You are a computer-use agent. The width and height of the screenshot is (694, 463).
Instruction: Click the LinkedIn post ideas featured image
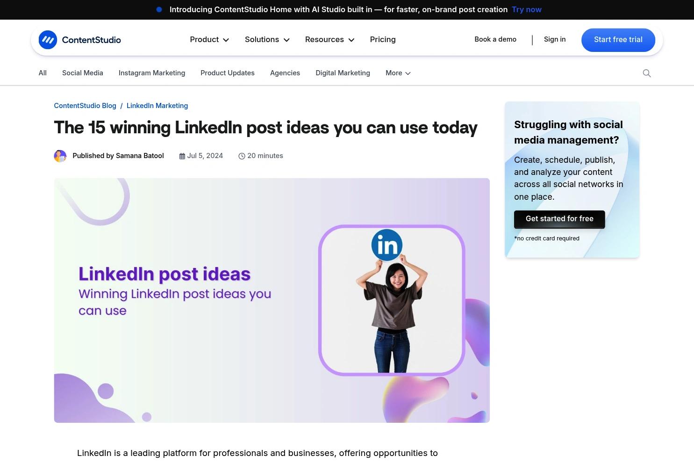[272, 300]
